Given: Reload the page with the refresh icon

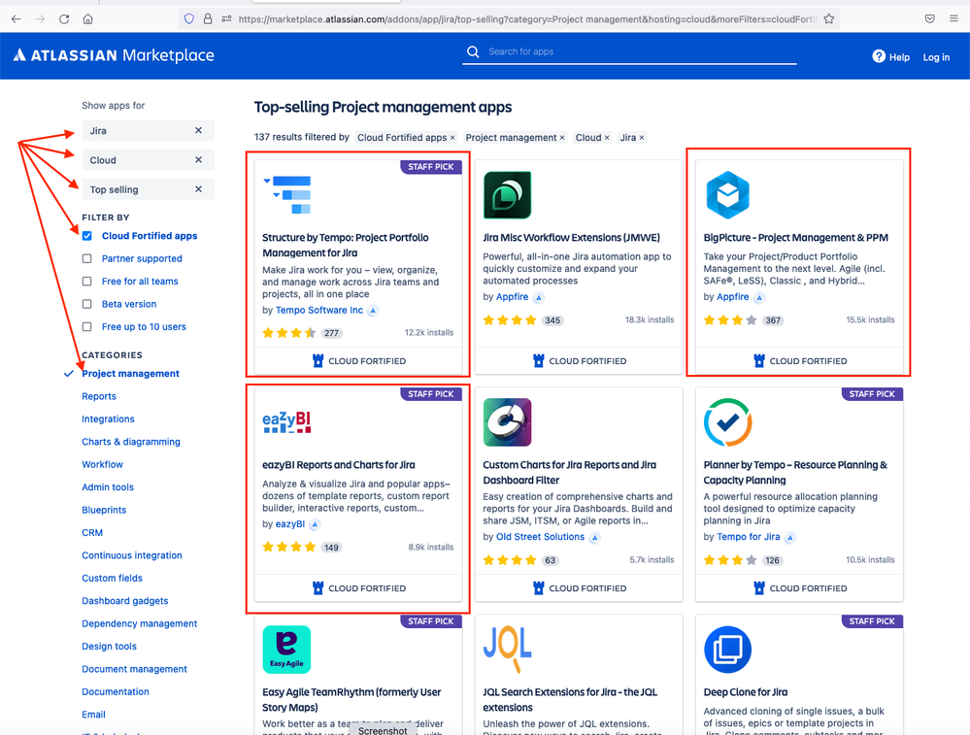Looking at the screenshot, I should pyautogui.click(x=64, y=19).
